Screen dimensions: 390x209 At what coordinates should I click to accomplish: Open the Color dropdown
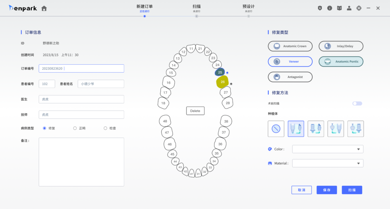click(x=328, y=149)
